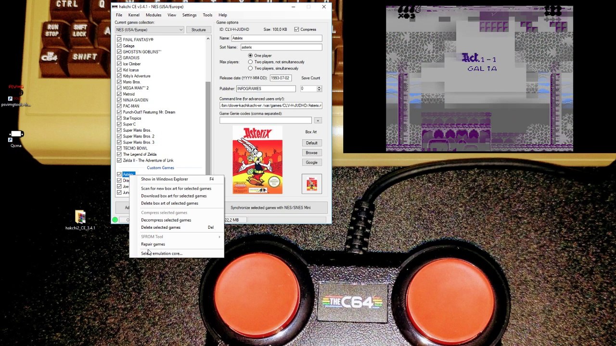Open the Settings menu

[189, 15]
